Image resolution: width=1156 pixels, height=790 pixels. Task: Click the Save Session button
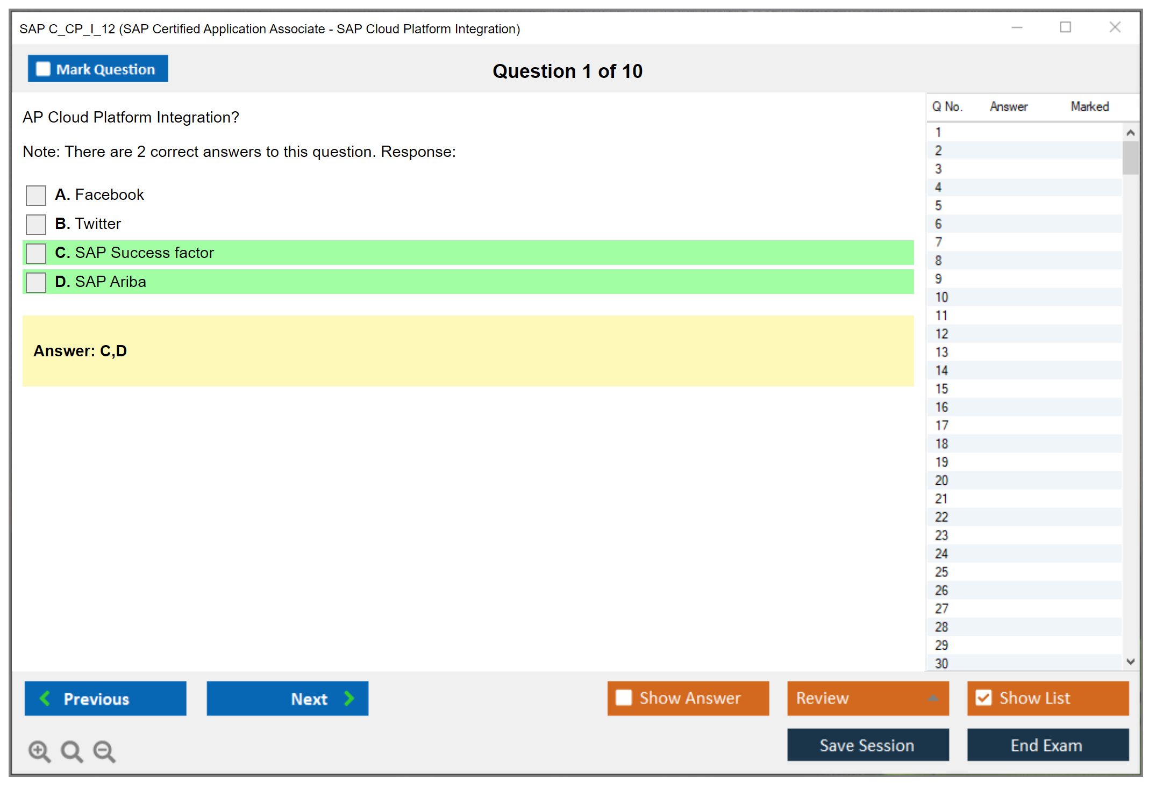[867, 745]
